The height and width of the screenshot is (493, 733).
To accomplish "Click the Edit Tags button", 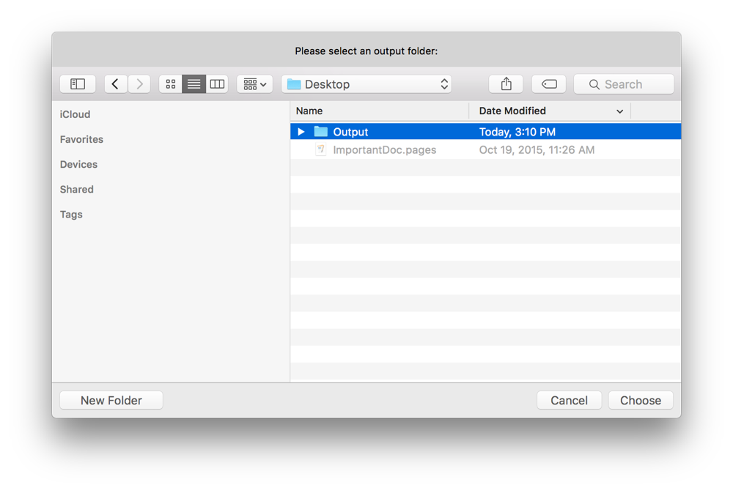I will click(549, 84).
